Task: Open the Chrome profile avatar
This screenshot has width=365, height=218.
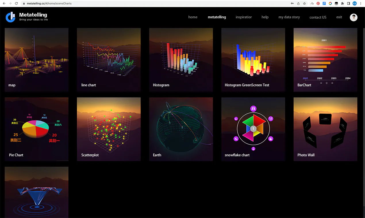Action: (x=355, y=3)
